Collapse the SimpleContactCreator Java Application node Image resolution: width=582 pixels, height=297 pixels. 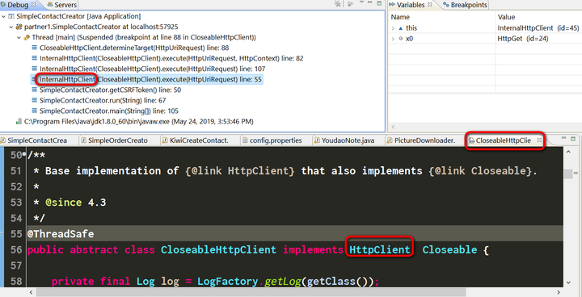click(x=4, y=16)
